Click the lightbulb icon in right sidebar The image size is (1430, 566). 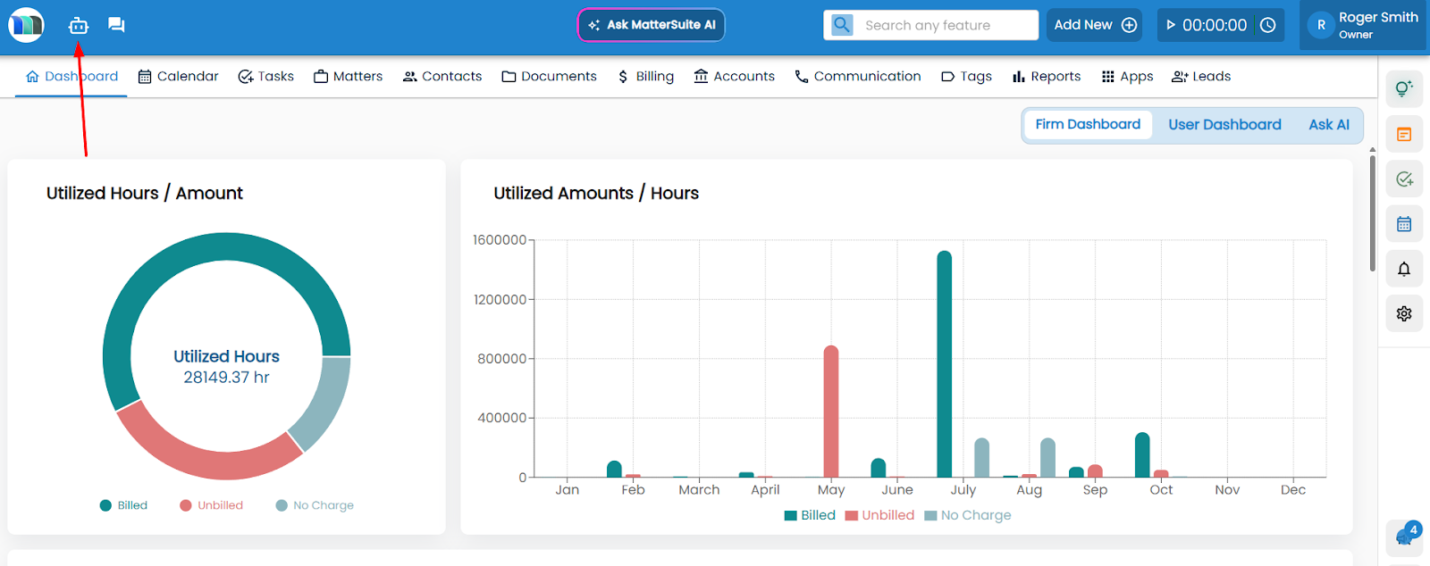(x=1404, y=88)
